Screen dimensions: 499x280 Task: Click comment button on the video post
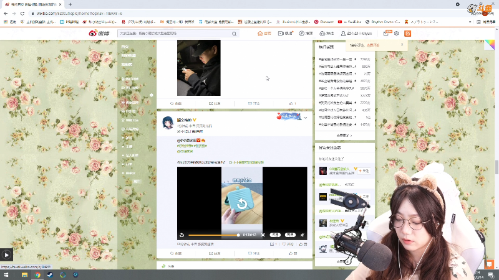coord(254,253)
